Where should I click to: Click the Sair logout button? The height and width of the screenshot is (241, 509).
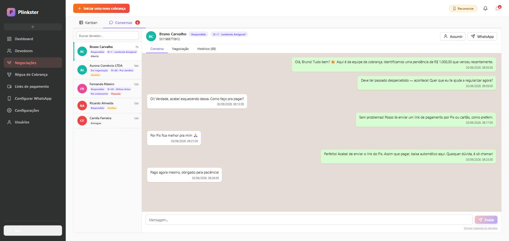(33, 231)
